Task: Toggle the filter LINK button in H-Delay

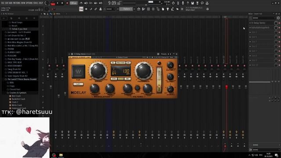Action: point(137,88)
